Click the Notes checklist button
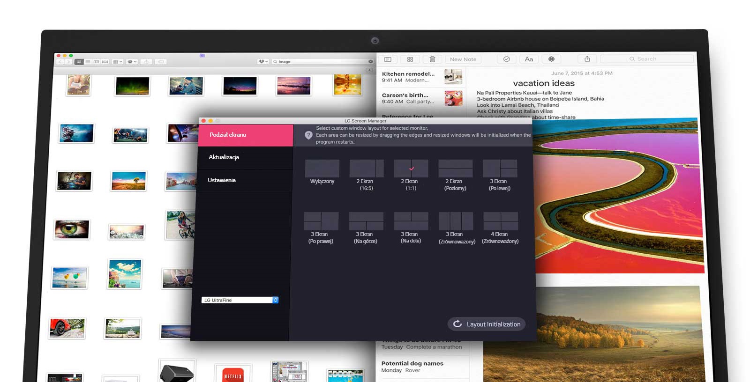750x382 pixels. point(506,59)
